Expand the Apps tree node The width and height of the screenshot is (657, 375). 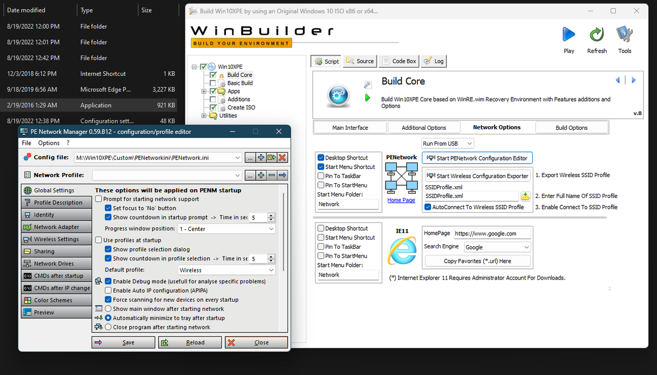[x=204, y=91]
